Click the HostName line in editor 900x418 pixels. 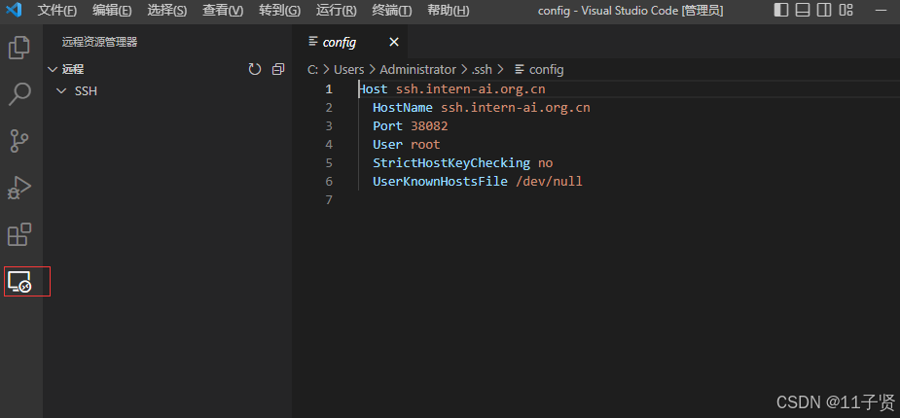[481, 108]
